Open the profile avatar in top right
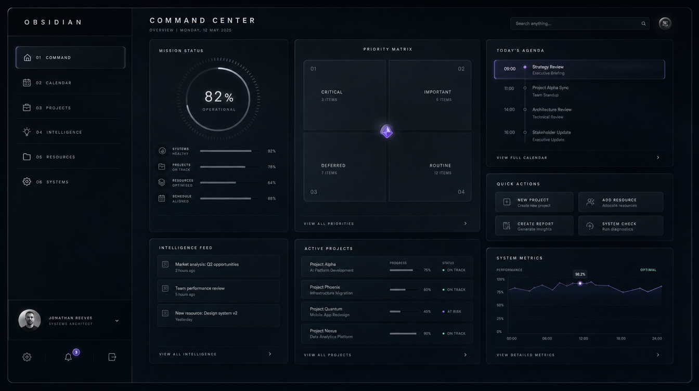The width and height of the screenshot is (699, 391). pos(665,23)
